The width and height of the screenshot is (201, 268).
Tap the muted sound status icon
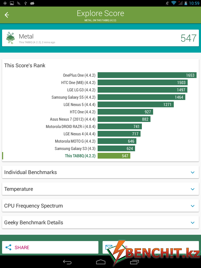[167, 3]
